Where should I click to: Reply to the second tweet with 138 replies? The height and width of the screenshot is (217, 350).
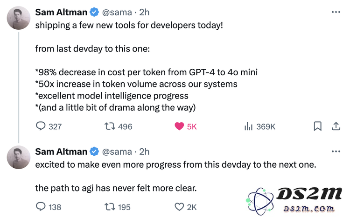(x=41, y=207)
